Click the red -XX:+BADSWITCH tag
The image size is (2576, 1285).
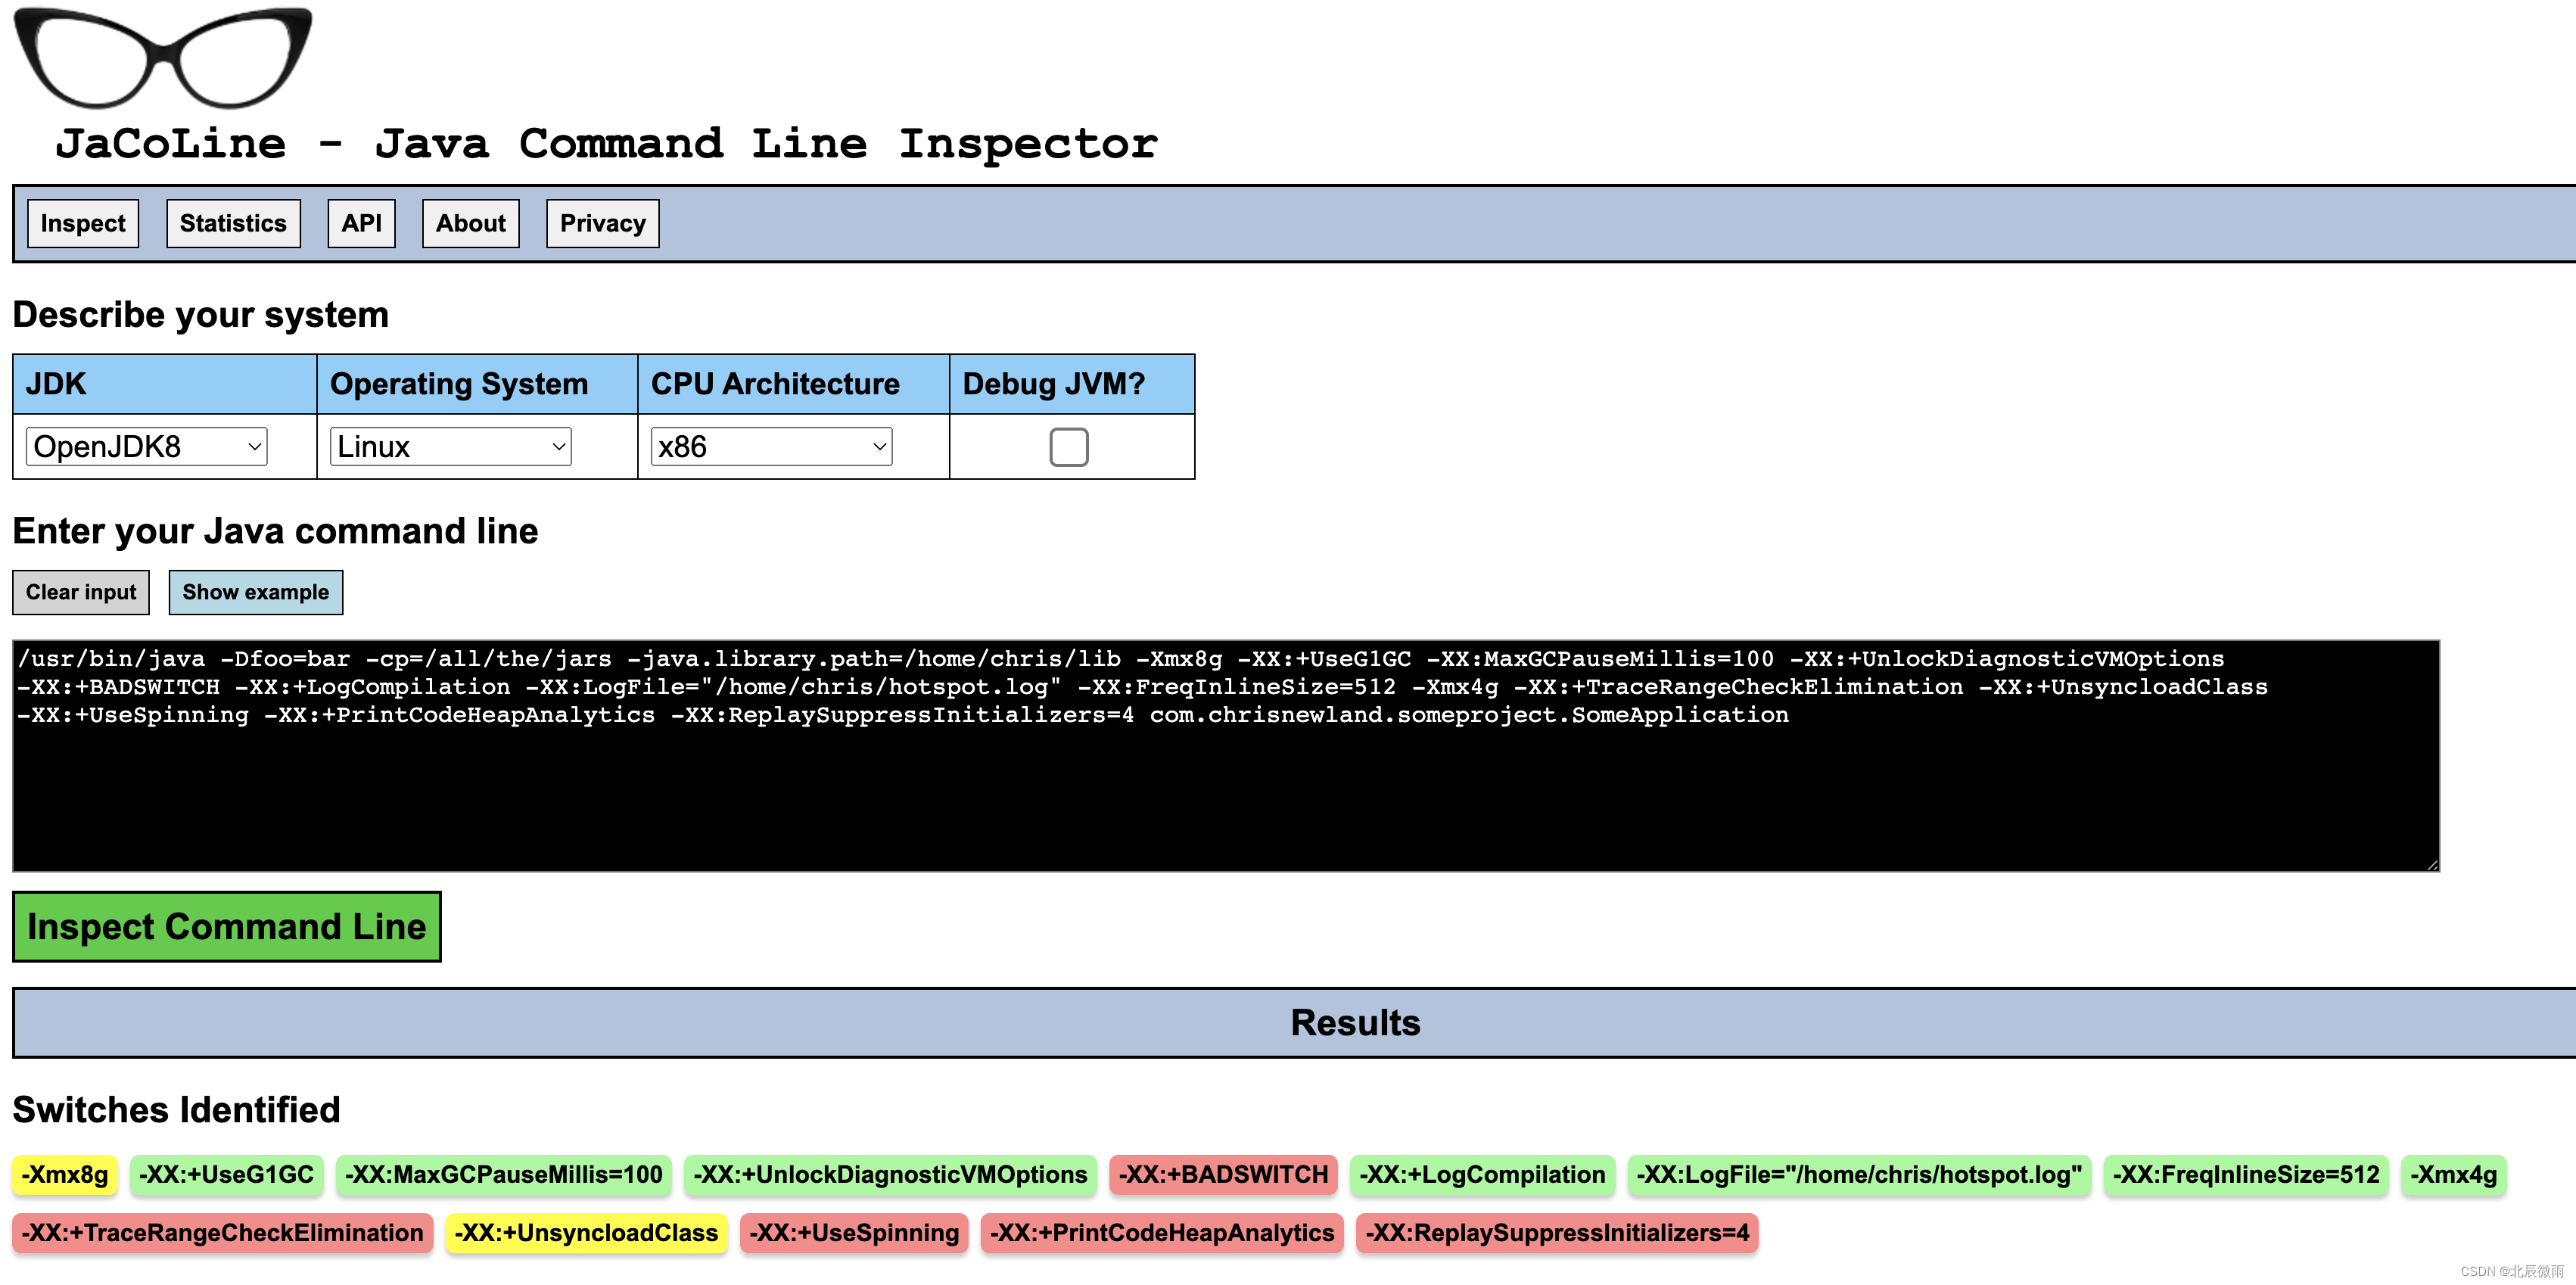[1223, 1174]
